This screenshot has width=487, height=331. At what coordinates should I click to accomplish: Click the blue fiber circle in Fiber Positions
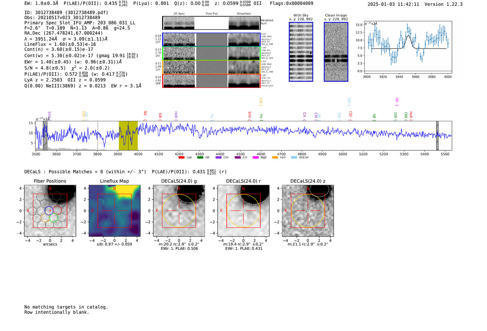pos(49,210)
